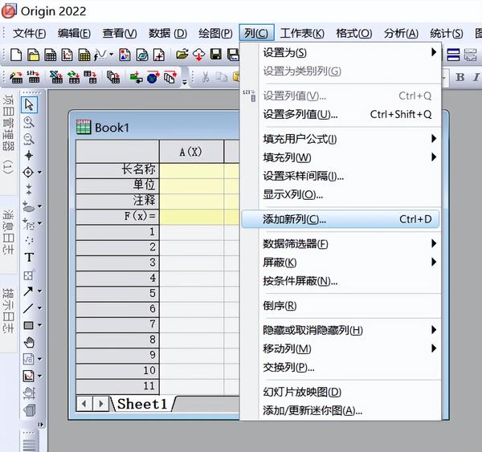Expand the 隐藏或取消隐藏列(H) submenu
Image resolution: width=482 pixels, height=452 pixels.
coord(341,330)
